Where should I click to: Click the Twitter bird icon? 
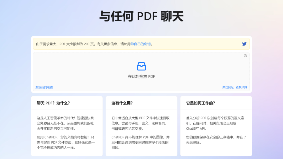(244, 44)
